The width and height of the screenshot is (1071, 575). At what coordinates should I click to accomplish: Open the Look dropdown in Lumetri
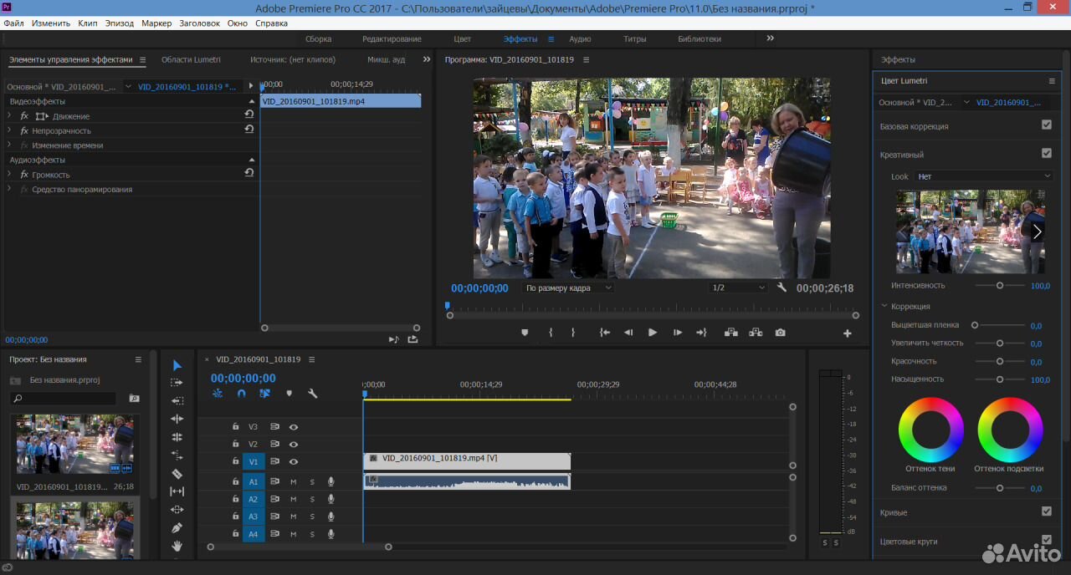coord(983,176)
